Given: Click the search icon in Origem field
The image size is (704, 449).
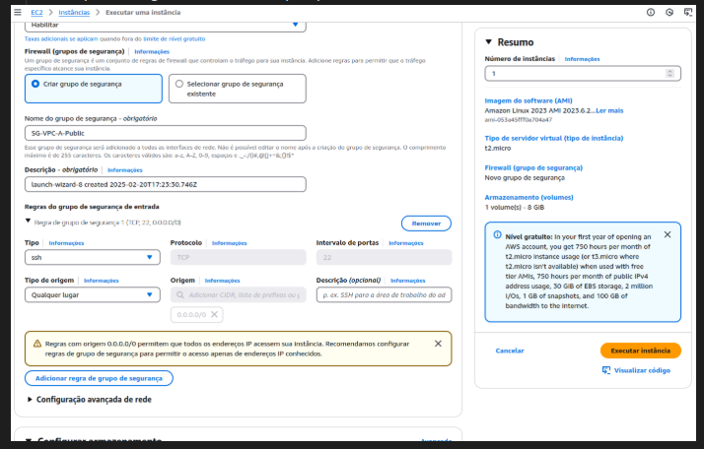Looking at the screenshot, I should pyautogui.click(x=180, y=294).
